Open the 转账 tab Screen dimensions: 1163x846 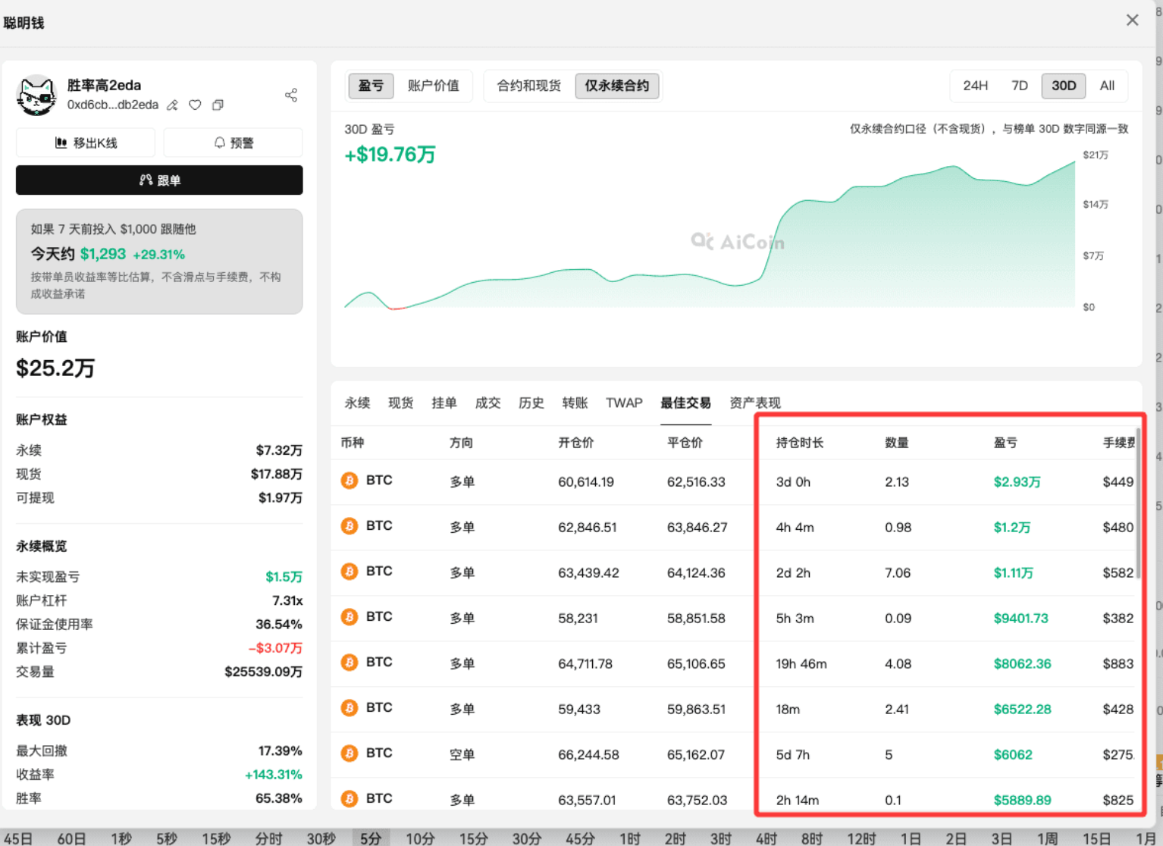click(575, 403)
